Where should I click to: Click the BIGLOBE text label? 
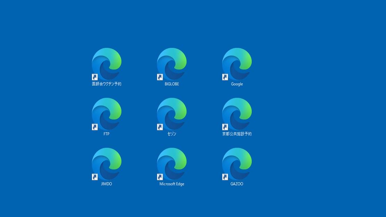pyautogui.click(x=172, y=84)
